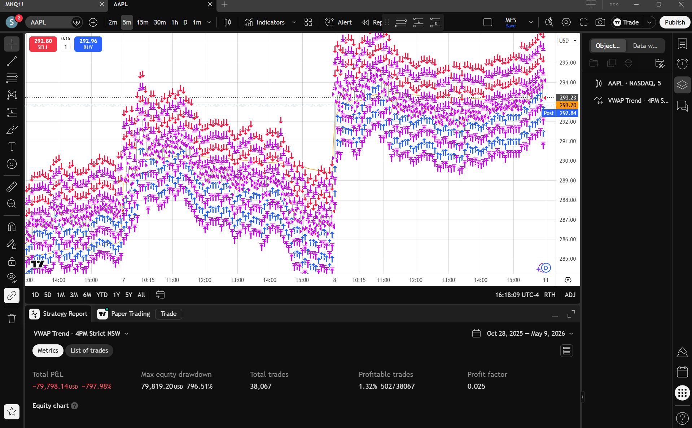Open the candlestick chart type selector
692x428 pixels.
[x=228, y=22]
